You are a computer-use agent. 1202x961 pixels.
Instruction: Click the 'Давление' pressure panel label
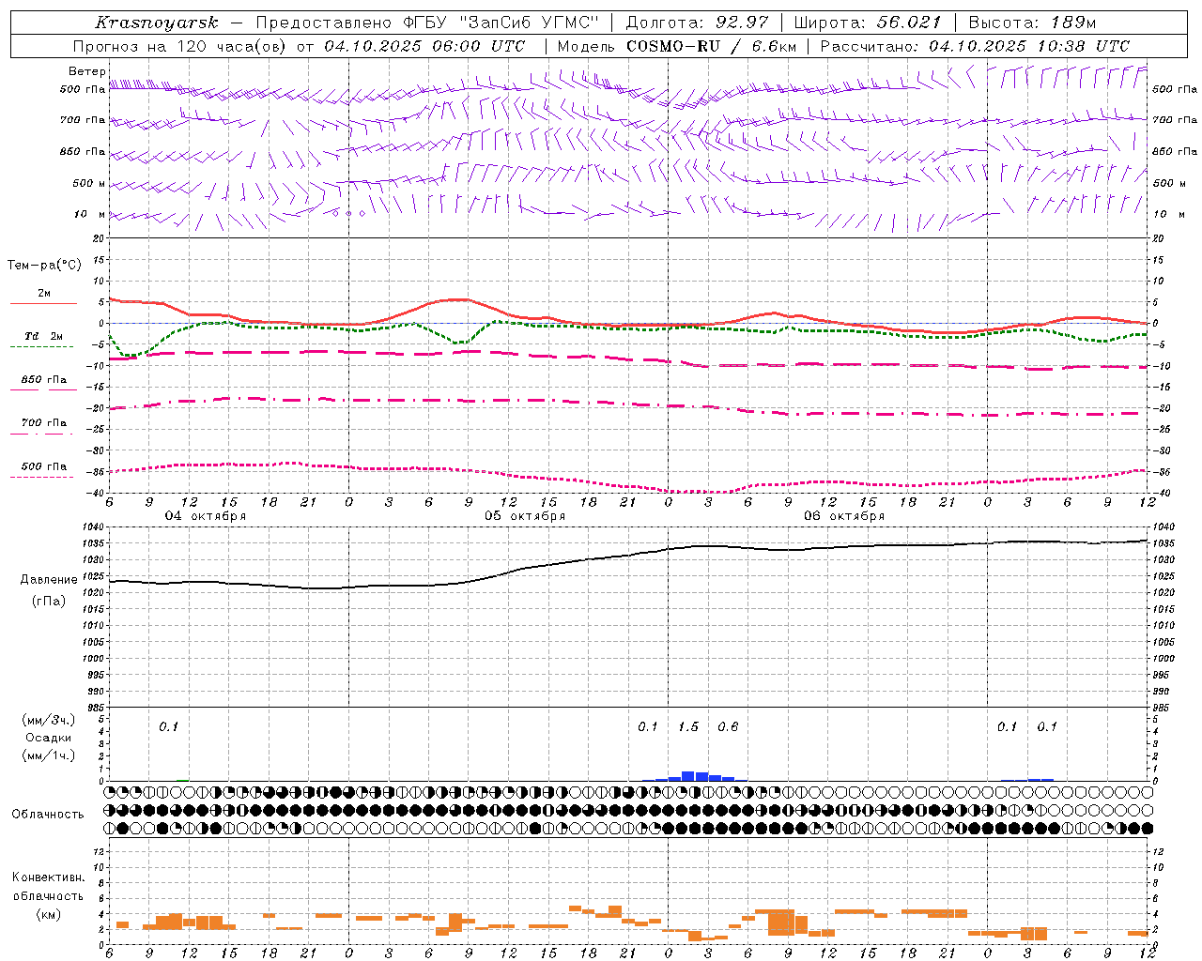pyautogui.click(x=49, y=580)
